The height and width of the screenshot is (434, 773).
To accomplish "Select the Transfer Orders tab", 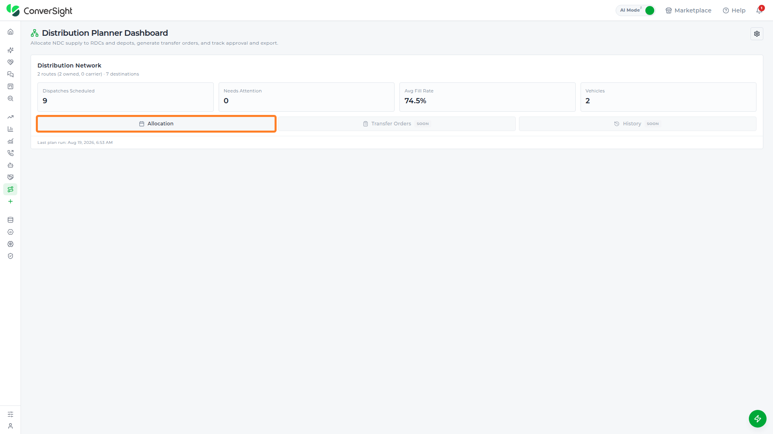I will [397, 124].
